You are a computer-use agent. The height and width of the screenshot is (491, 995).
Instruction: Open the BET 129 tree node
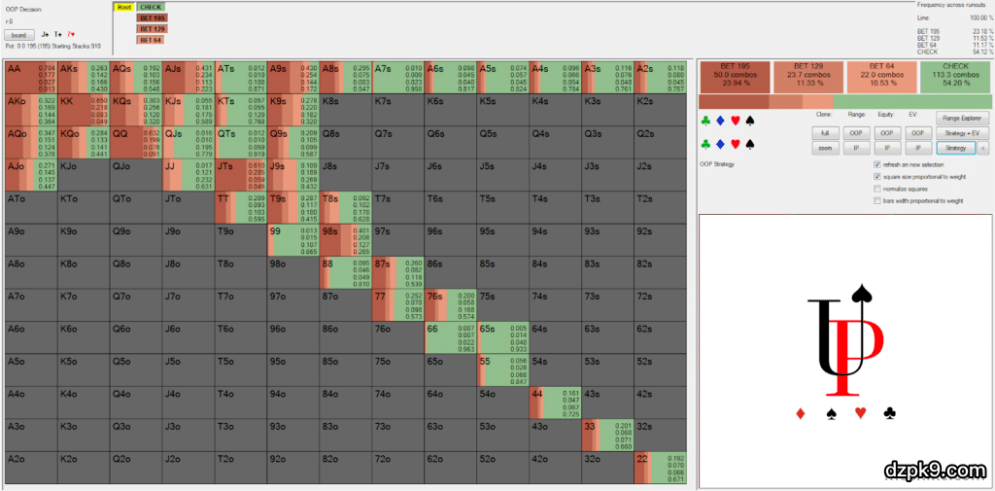152,29
